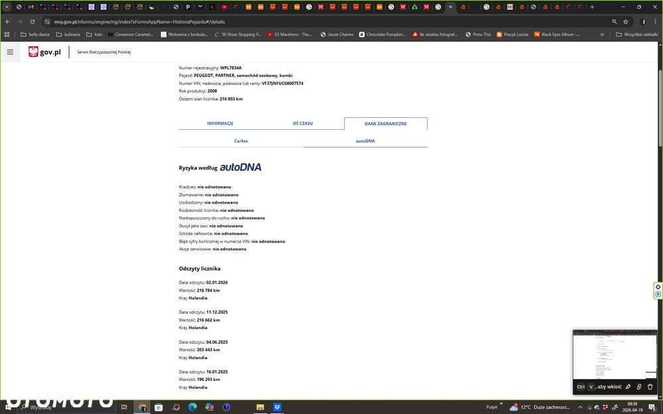Open Ile zarabia fotograf bookmark
Image resolution: width=663 pixels, height=414 pixels.
click(x=435, y=34)
